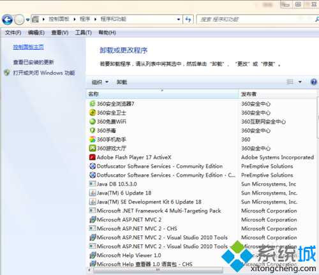Select Microsoft ASP.NET MVC 2 - Visual Studio 2010 Tools
The height and width of the screenshot is (275, 319).
[x=162, y=237]
